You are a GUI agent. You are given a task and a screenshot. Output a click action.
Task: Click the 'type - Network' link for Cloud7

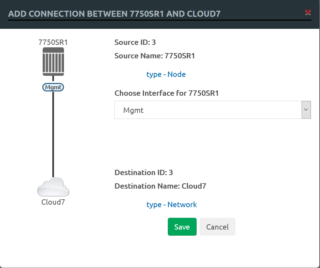pos(172,205)
